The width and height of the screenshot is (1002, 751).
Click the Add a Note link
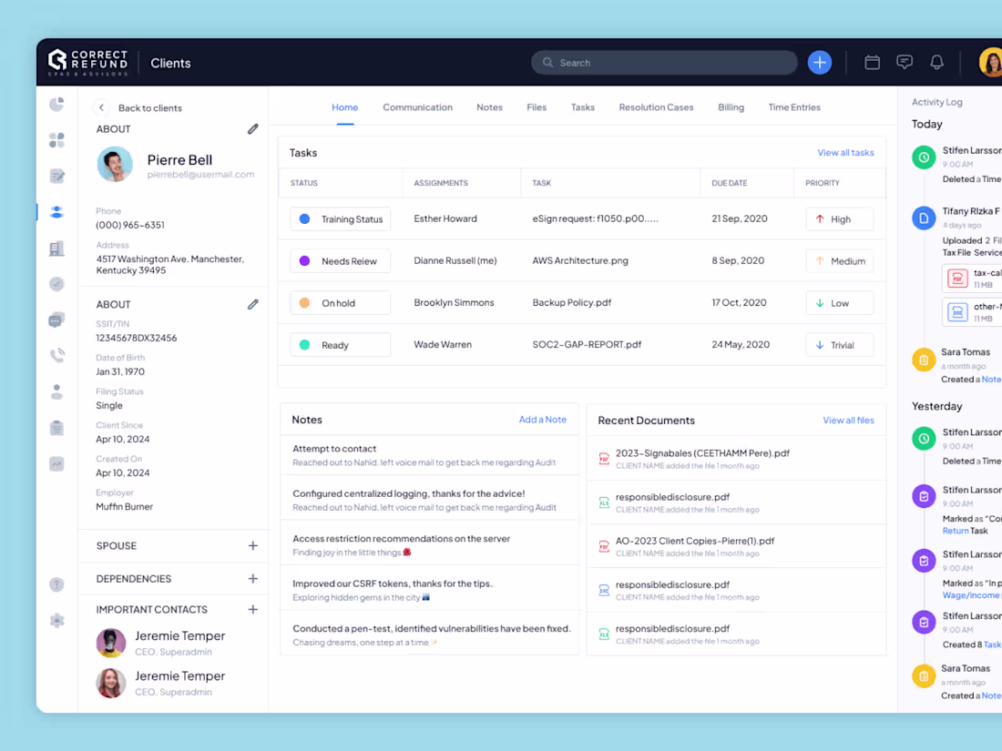(x=542, y=420)
